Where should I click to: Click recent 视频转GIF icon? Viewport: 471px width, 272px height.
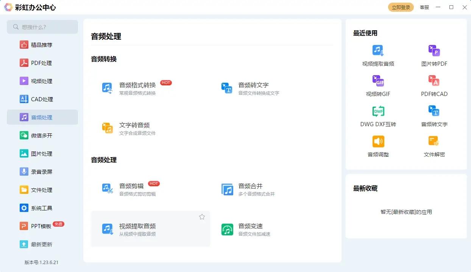pos(378,81)
